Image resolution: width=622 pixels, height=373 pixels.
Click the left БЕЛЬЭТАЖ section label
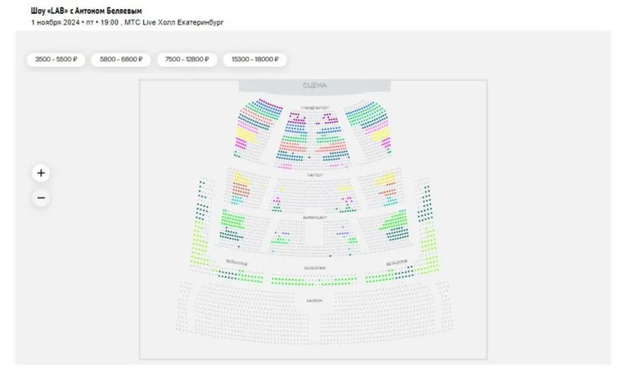tap(236, 263)
